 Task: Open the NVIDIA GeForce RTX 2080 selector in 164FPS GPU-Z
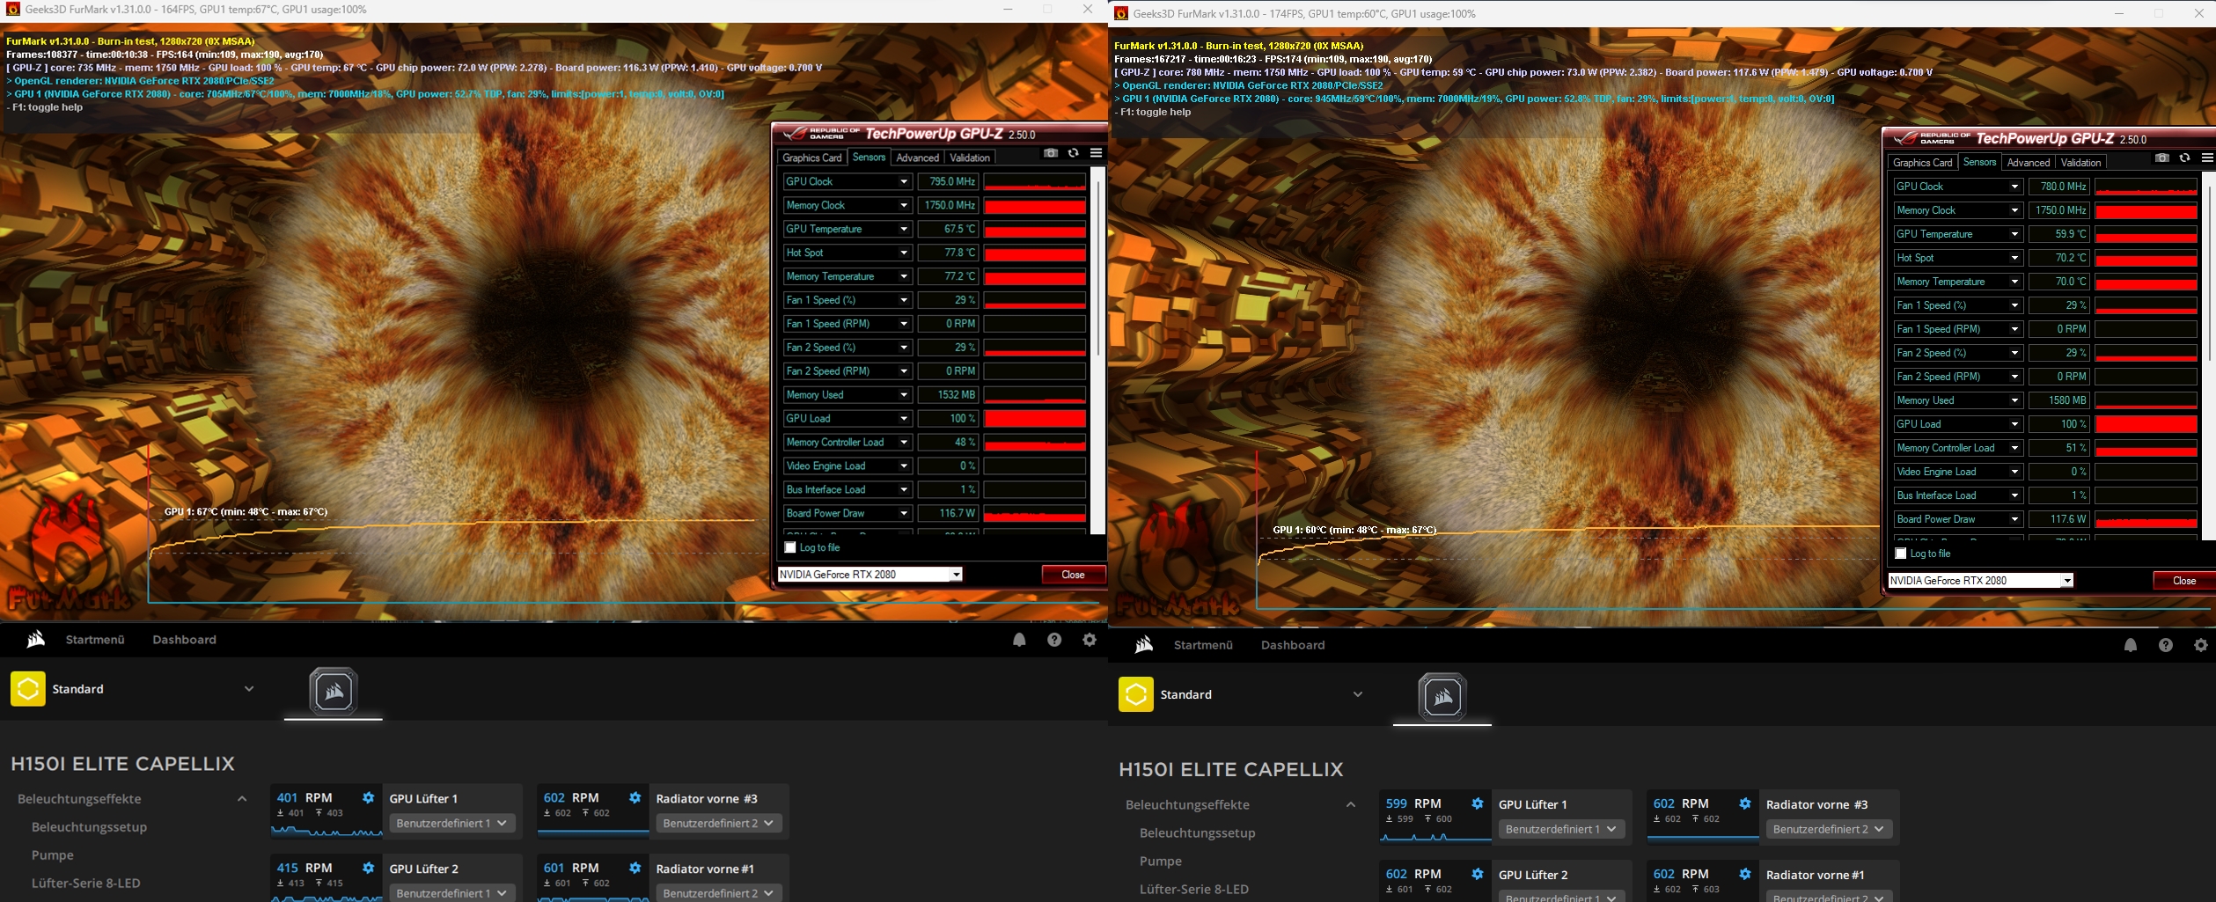870,575
